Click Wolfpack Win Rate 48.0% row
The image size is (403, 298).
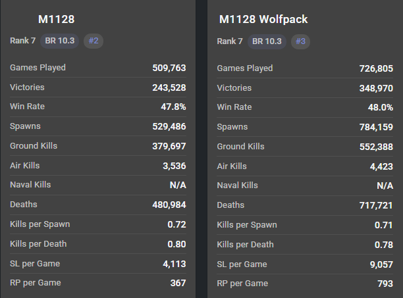tap(305, 107)
